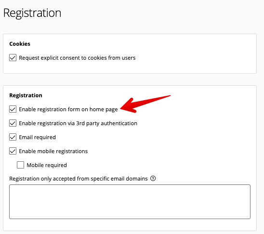This screenshot has width=264, height=234.
Task: Click the 'Enable registration via 3rd party authentication' label
Action: tap(78, 123)
